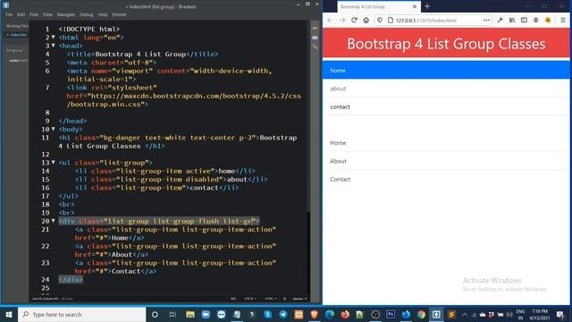The image size is (572, 322).
Task: Collapse the body tag at line 10
Action: click(54, 129)
